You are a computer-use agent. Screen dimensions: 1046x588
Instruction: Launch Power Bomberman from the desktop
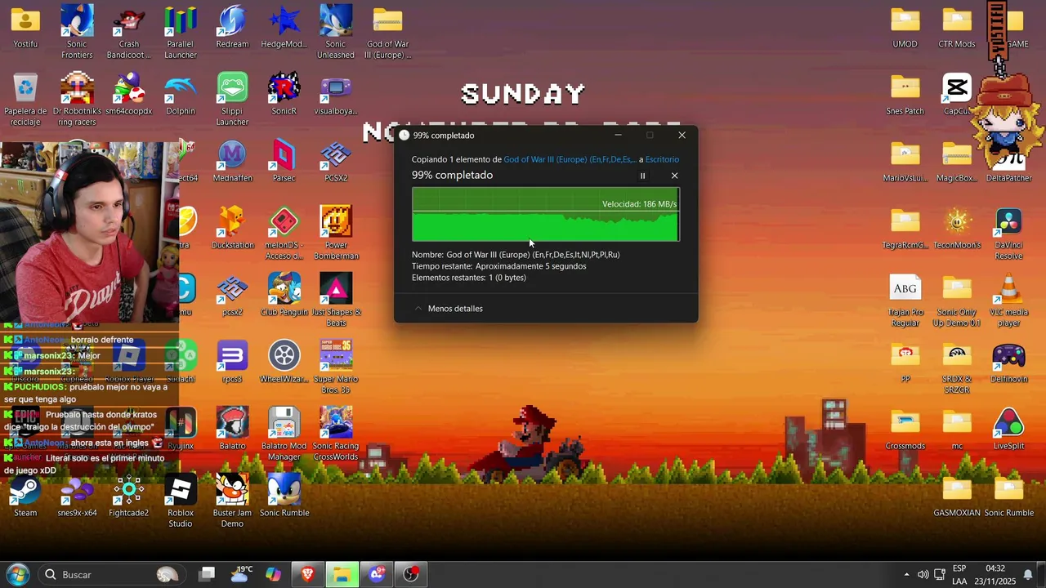coord(336,234)
